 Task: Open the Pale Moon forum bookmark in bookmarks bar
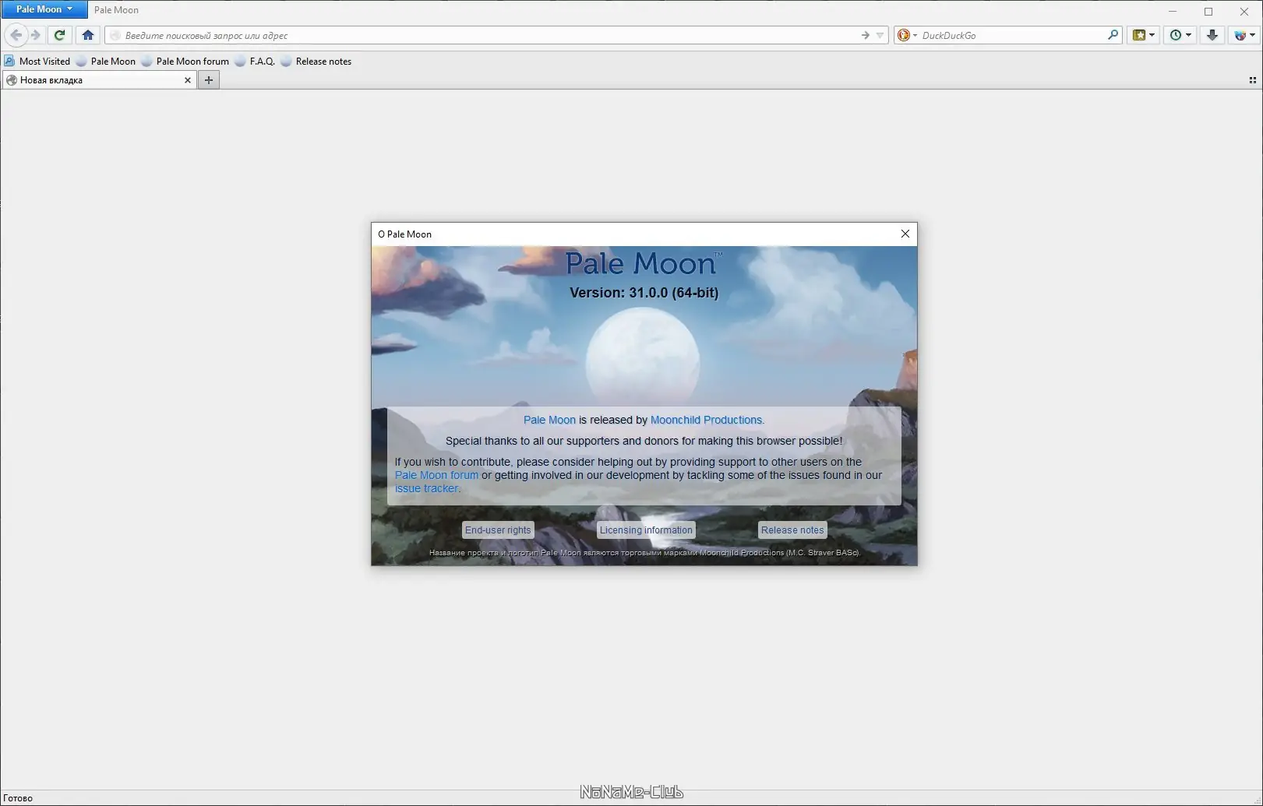click(185, 62)
